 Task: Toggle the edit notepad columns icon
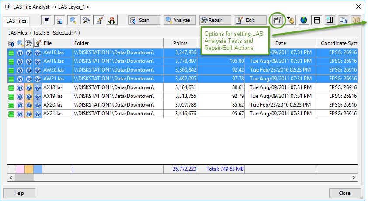coord(99,21)
